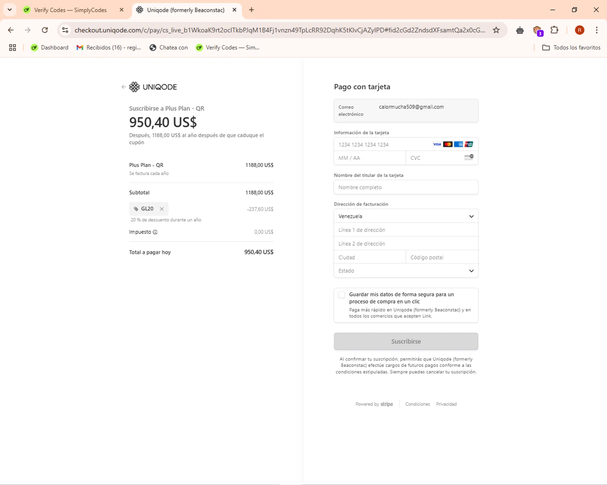
Task: Open Chatea con bookmark
Action: point(169,48)
